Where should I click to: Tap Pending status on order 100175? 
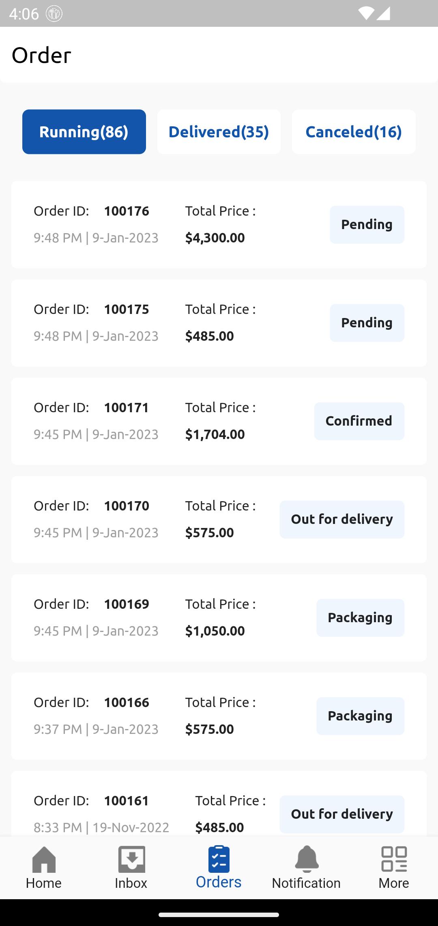(367, 323)
